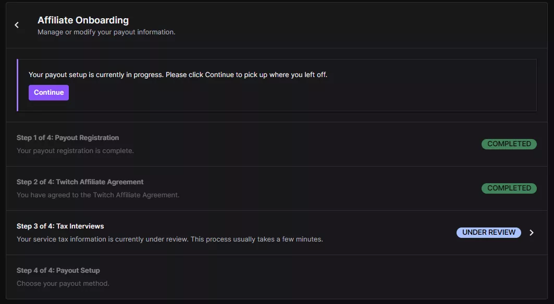The height and width of the screenshot is (304, 554).
Task: Click "You have agreed to the Twitch Affiliate Agreement" text
Action: (98, 195)
